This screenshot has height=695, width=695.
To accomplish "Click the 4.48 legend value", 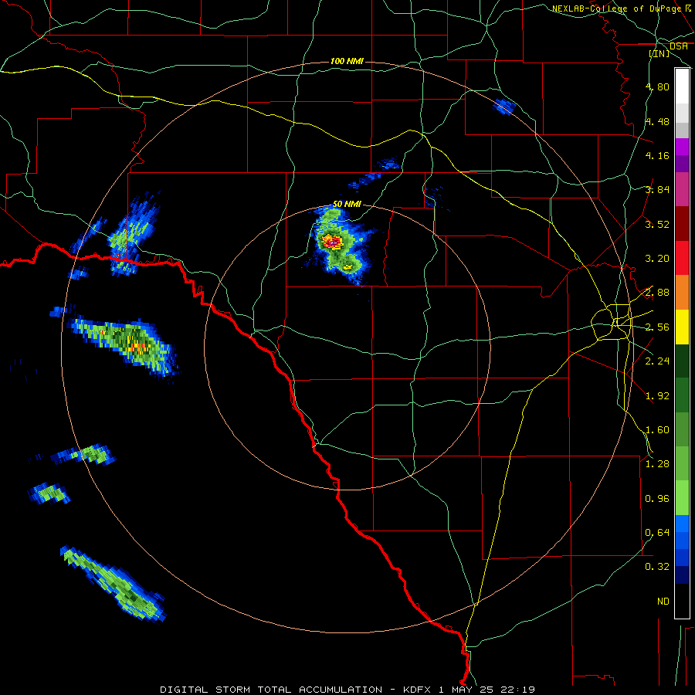I will point(657,121).
